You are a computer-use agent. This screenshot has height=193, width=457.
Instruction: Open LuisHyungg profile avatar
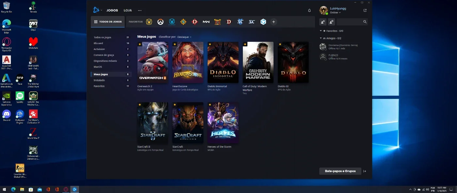pyautogui.click(x=323, y=10)
